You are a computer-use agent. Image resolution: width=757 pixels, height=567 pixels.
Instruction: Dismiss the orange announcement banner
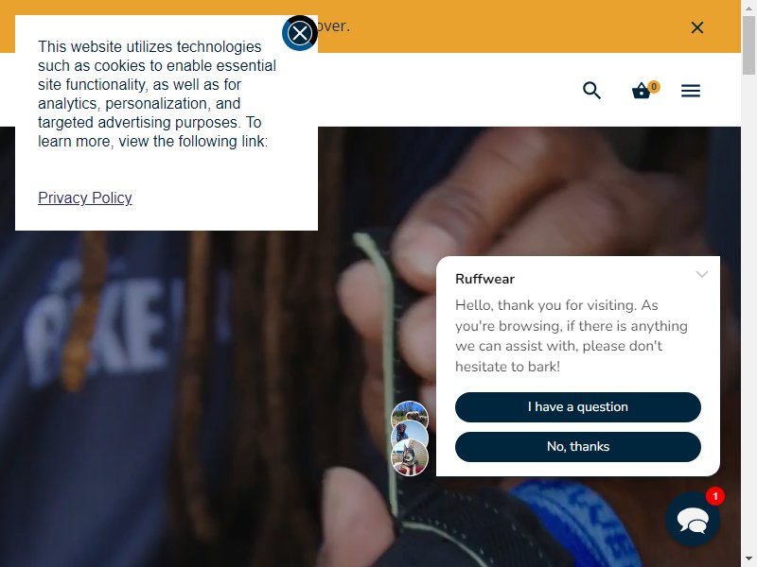click(x=697, y=27)
